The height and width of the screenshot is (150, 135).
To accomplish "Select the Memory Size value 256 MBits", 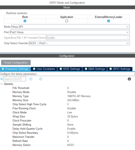I will 73,100.
